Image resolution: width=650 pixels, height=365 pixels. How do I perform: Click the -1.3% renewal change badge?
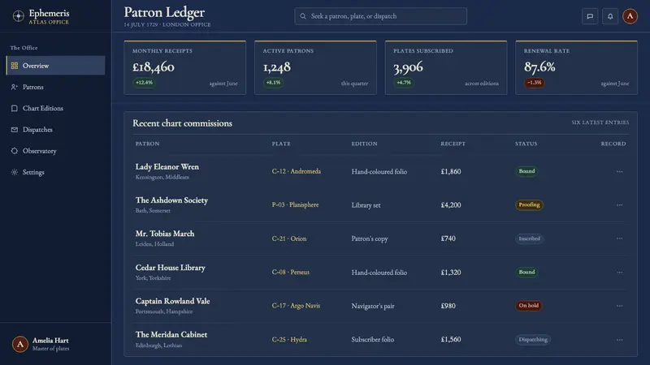point(534,83)
